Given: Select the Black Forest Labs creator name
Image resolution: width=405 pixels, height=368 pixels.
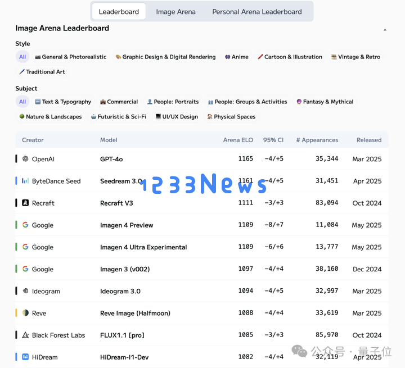Looking at the screenshot, I should pos(58,335).
